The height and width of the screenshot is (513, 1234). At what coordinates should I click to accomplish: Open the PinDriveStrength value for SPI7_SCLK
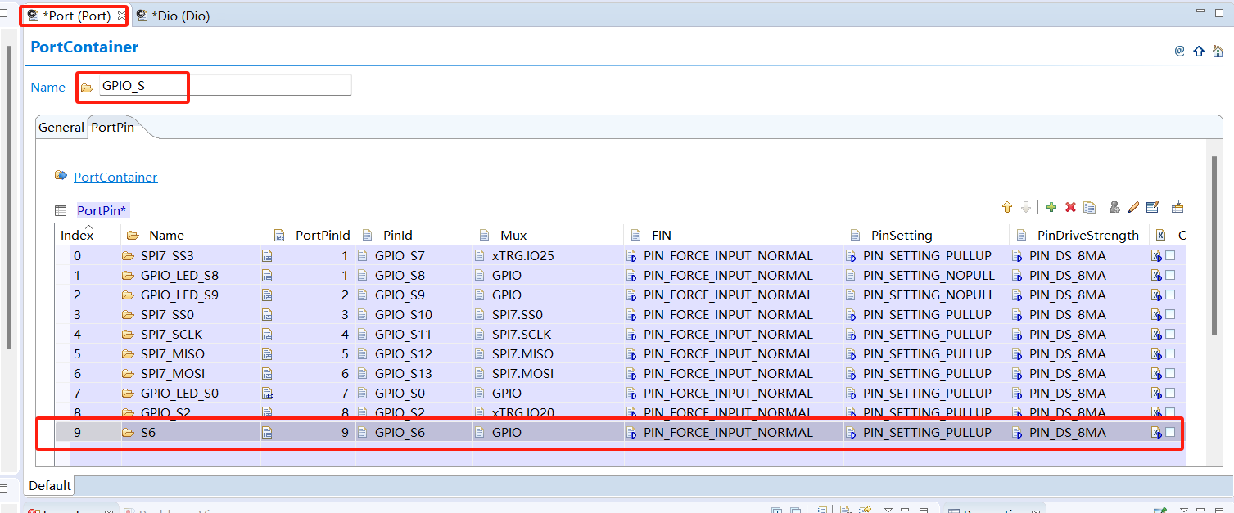click(x=1067, y=334)
